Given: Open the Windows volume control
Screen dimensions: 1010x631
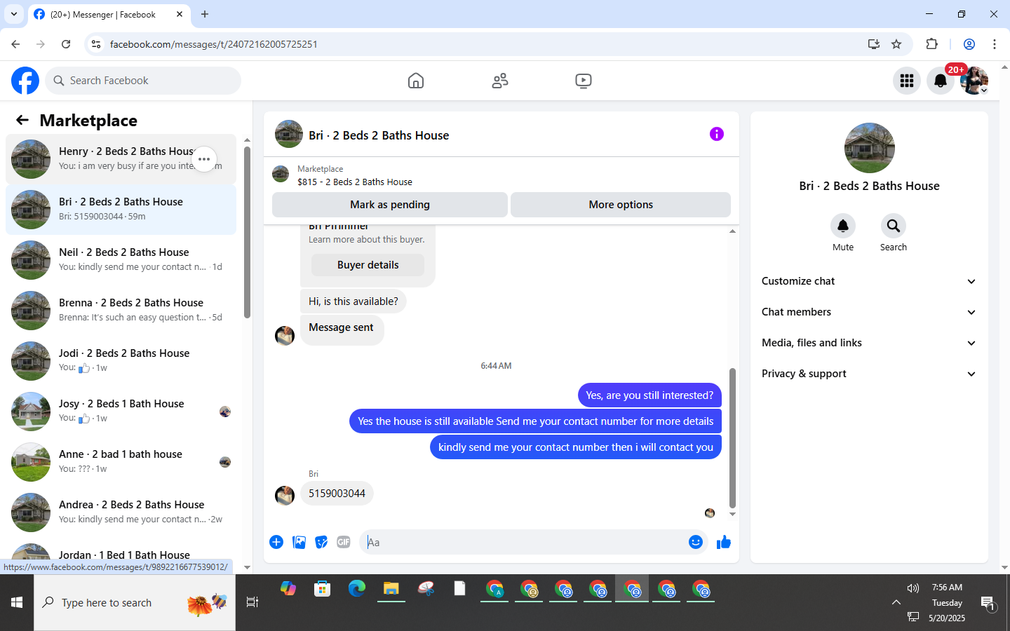Looking at the screenshot, I should click(x=913, y=588).
